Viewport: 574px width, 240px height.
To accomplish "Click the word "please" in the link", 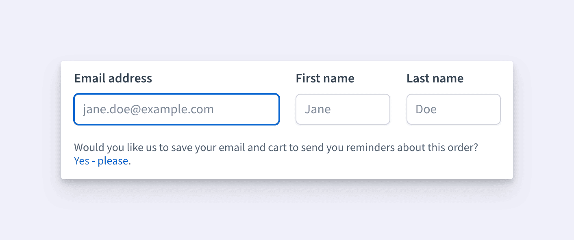I will (x=113, y=161).
